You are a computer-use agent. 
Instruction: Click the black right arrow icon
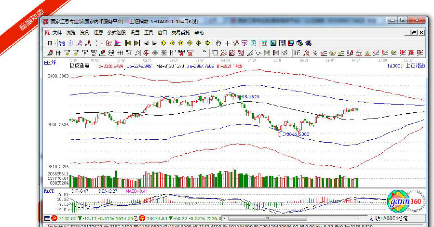coord(154,43)
